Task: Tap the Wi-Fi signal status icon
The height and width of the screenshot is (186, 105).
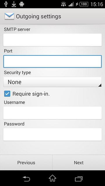Action: pyautogui.click(x=64, y=4)
